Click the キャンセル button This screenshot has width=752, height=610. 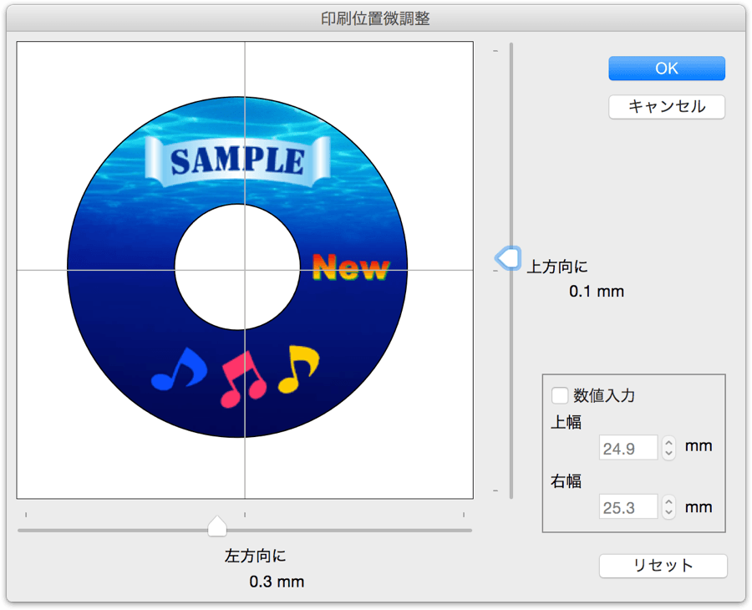click(667, 106)
